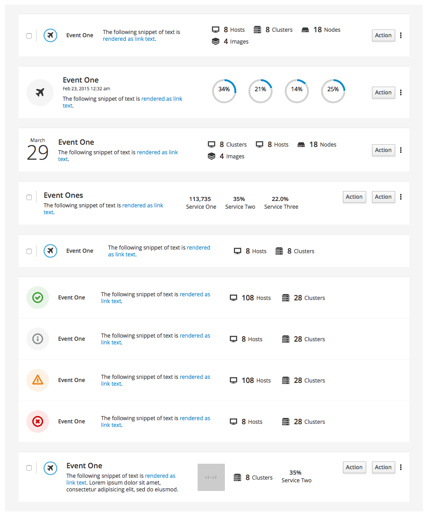Click the 34% donut chart label
427x515 pixels.
click(224, 91)
